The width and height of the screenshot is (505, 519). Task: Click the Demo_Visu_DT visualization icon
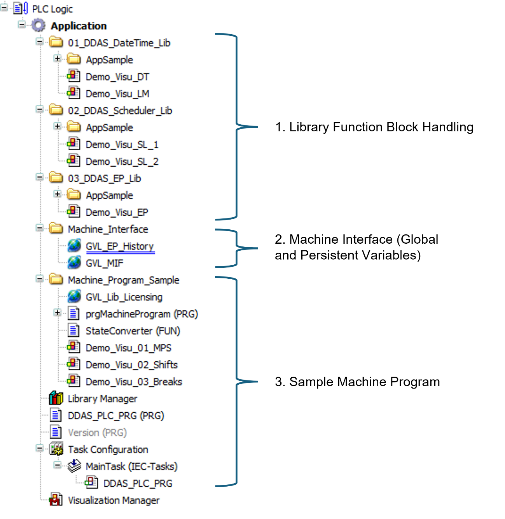[x=73, y=76]
